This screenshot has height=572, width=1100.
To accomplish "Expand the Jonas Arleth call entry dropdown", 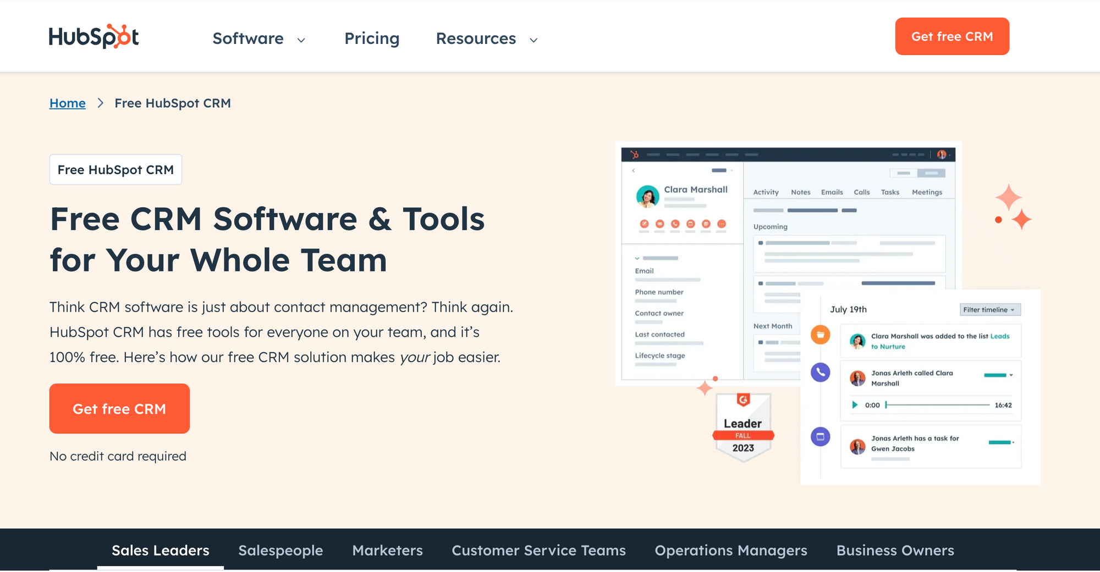I will pyautogui.click(x=1011, y=375).
